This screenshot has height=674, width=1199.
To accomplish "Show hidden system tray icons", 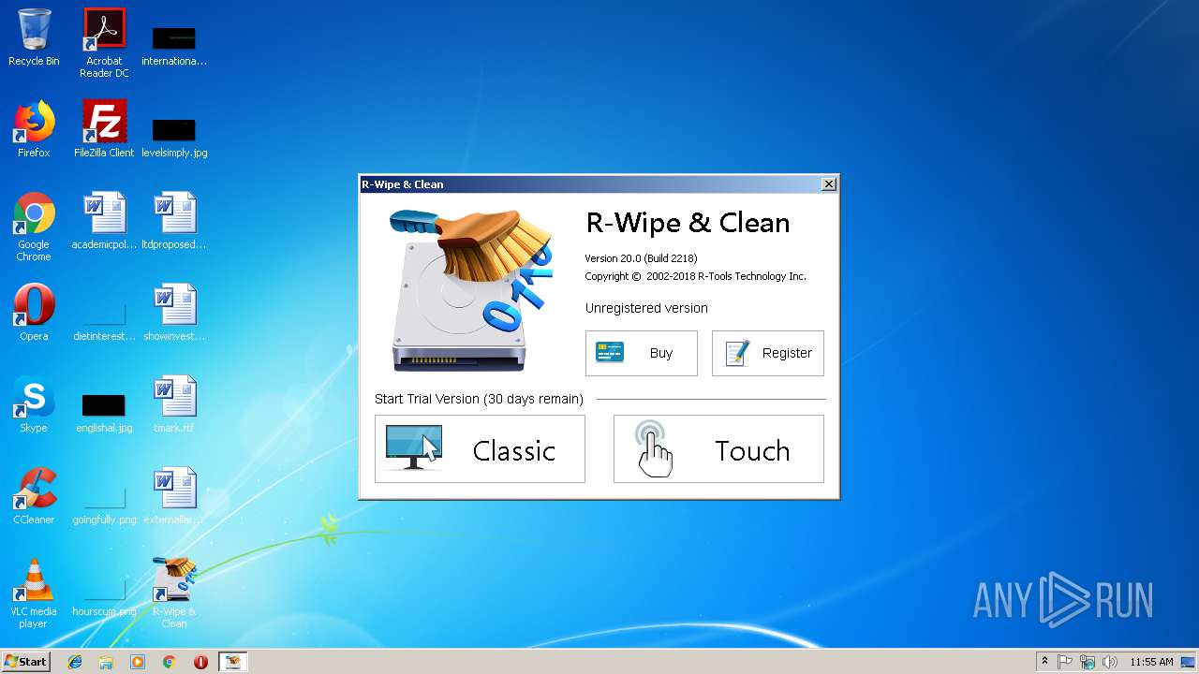I will click(x=1044, y=662).
